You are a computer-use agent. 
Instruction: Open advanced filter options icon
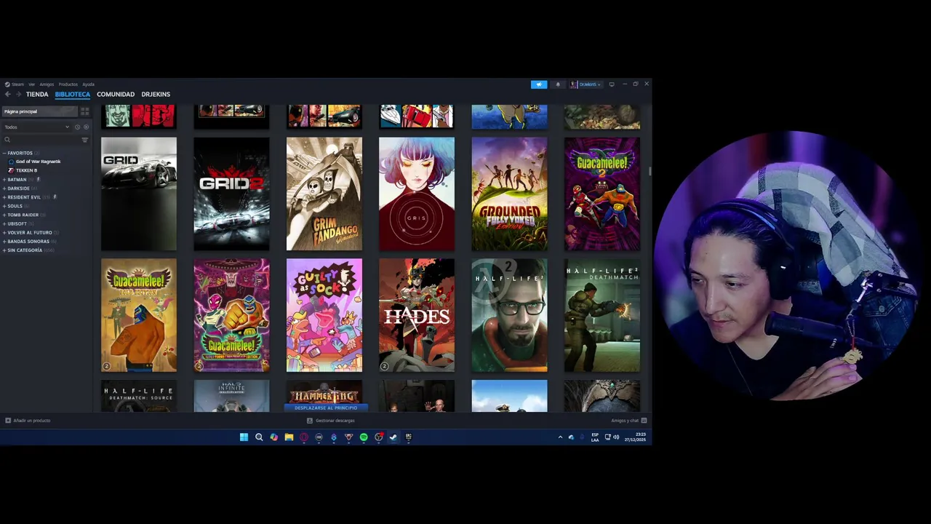[84, 140]
